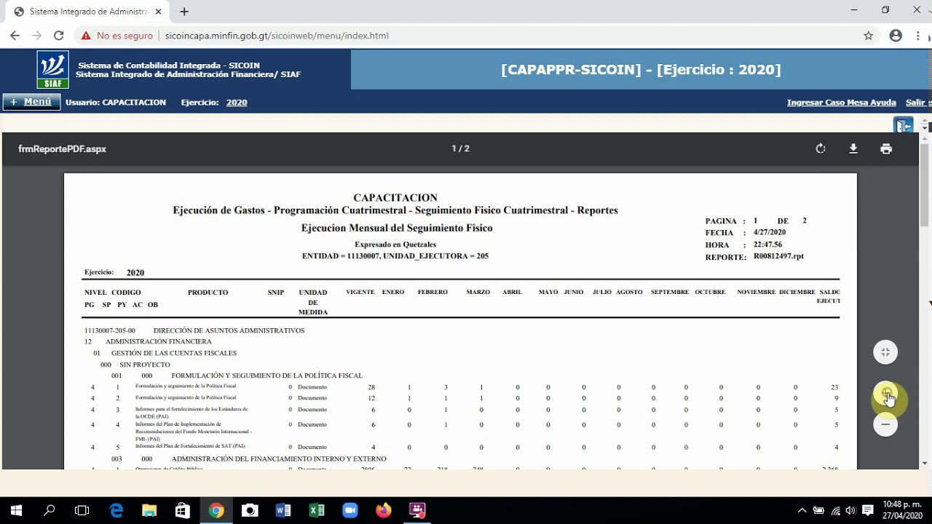Viewport: 932px width, 524px height.
Task: Click the report ID 'R00812497.rpt'
Action: coord(778,256)
